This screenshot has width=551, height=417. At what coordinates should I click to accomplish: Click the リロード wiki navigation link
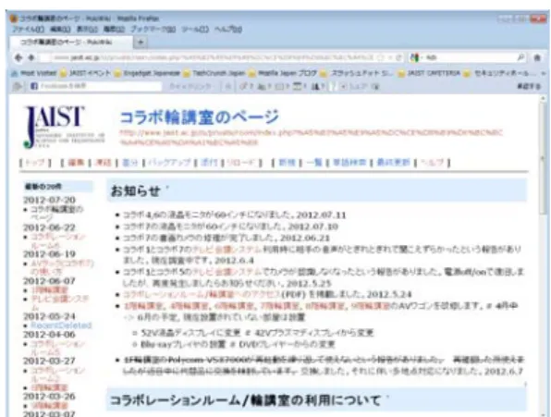[x=240, y=163]
